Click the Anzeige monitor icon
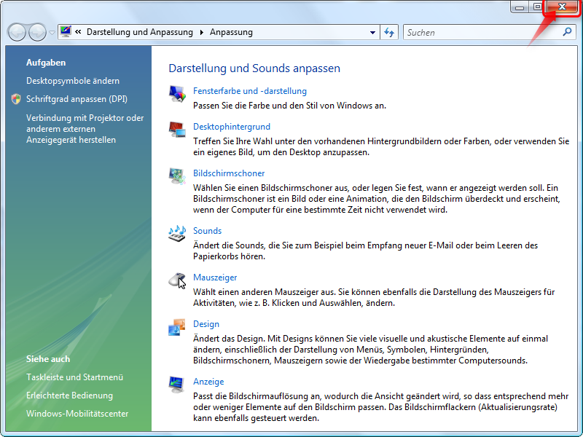Viewport: 583px width, 437px height. click(177, 384)
